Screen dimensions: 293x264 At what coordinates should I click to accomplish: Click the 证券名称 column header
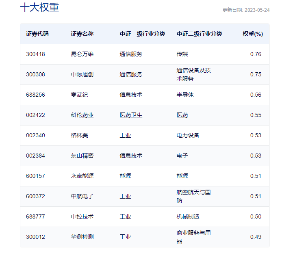[82, 34]
